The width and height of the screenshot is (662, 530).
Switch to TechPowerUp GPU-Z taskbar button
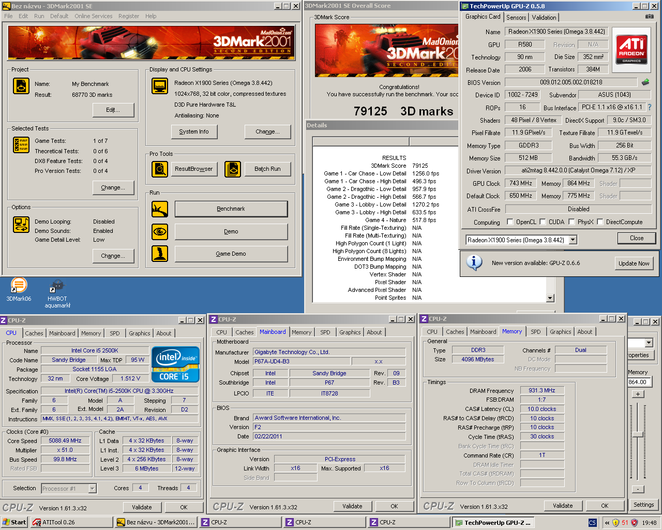493,522
